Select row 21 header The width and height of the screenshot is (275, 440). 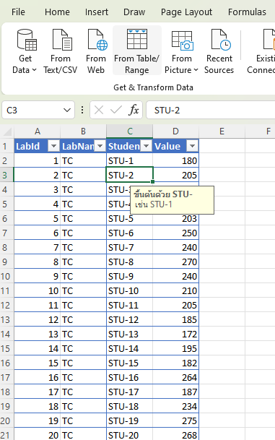(6, 435)
